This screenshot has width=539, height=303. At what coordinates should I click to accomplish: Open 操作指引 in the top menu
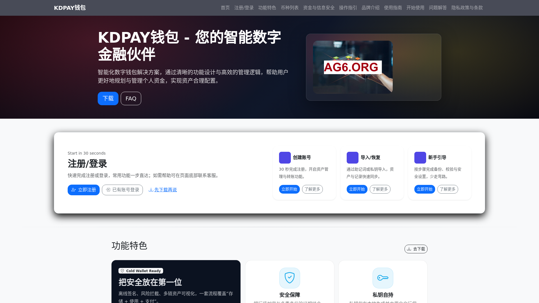click(348, 8)
